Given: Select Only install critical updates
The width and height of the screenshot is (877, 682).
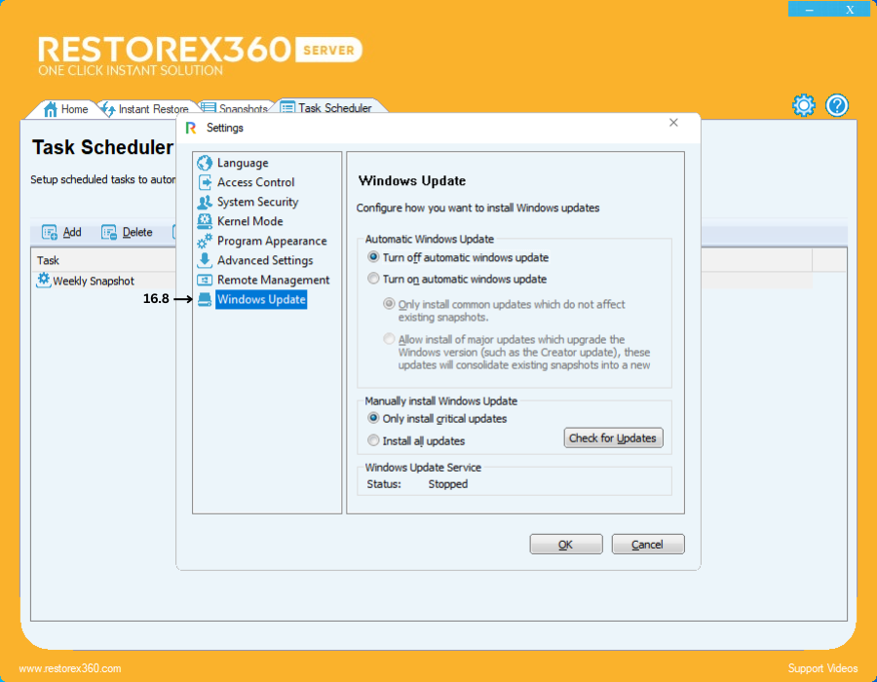Looking at the screenshot, I should tap(373, 419).
